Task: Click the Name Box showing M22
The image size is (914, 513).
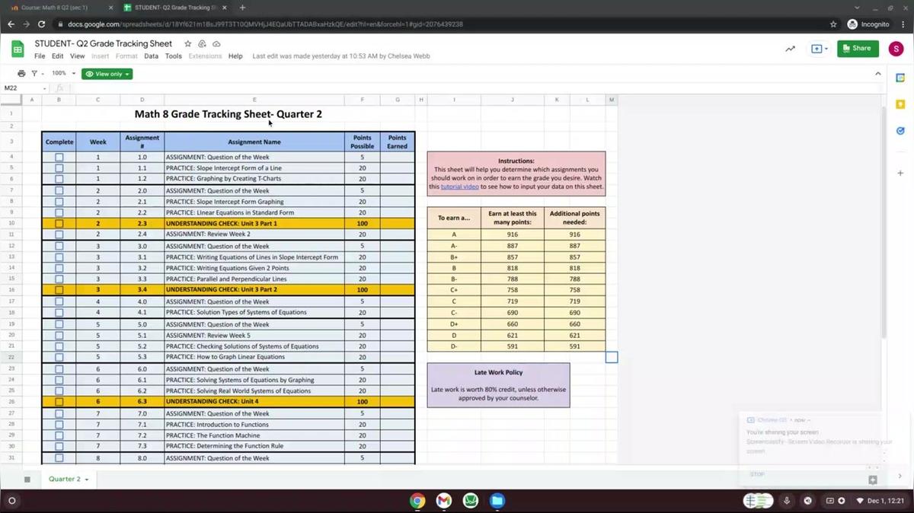Action: point(23,88)
